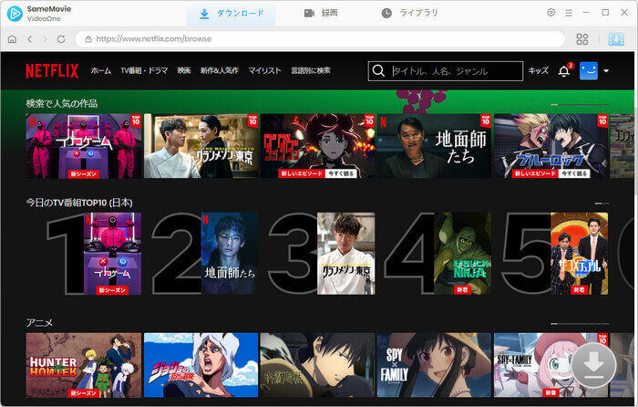Switch to the ライブラリ tab
638x407 pixels.
tap(410, 14)
